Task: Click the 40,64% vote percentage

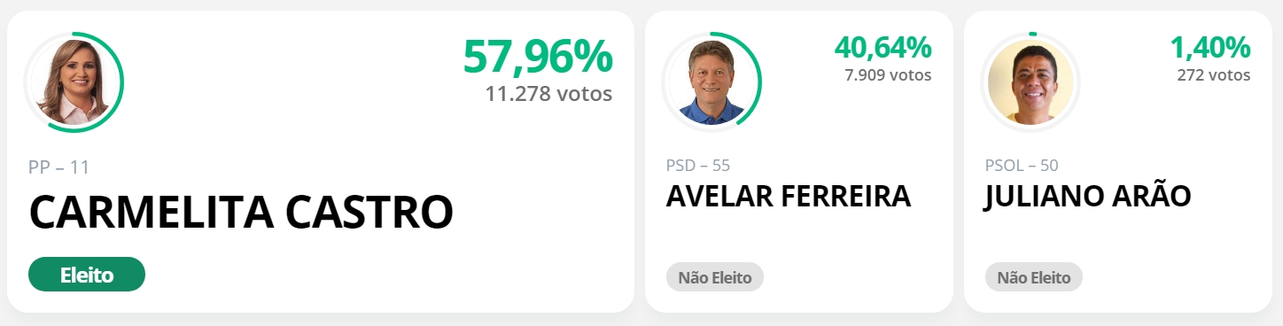Action: pyautogui.click(x=883, y=47)
